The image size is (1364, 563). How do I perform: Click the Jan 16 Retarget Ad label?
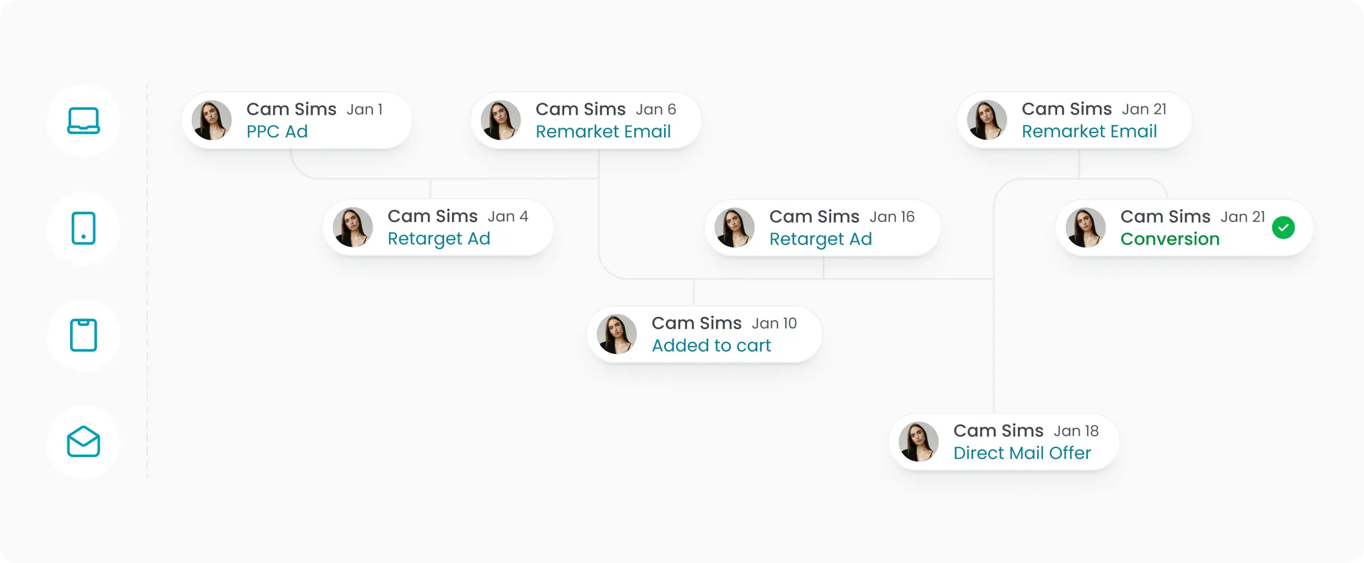[x=821, y=239]
